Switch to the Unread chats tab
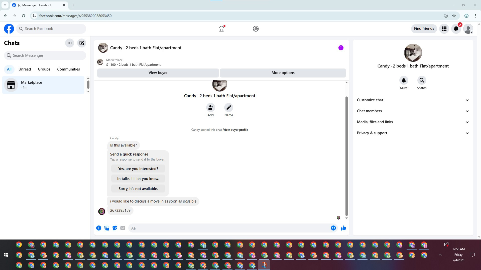Screen dimensions: 481x270 point(25,69)
